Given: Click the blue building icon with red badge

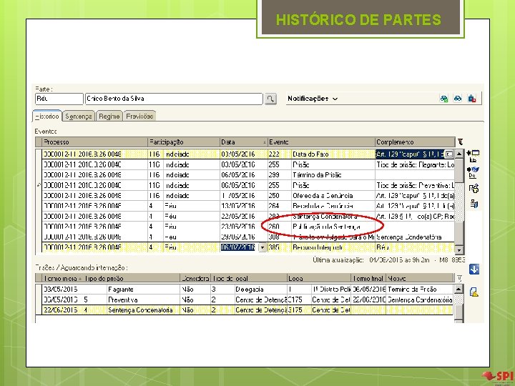Looking at the screenshot, I should click(472, 99).
